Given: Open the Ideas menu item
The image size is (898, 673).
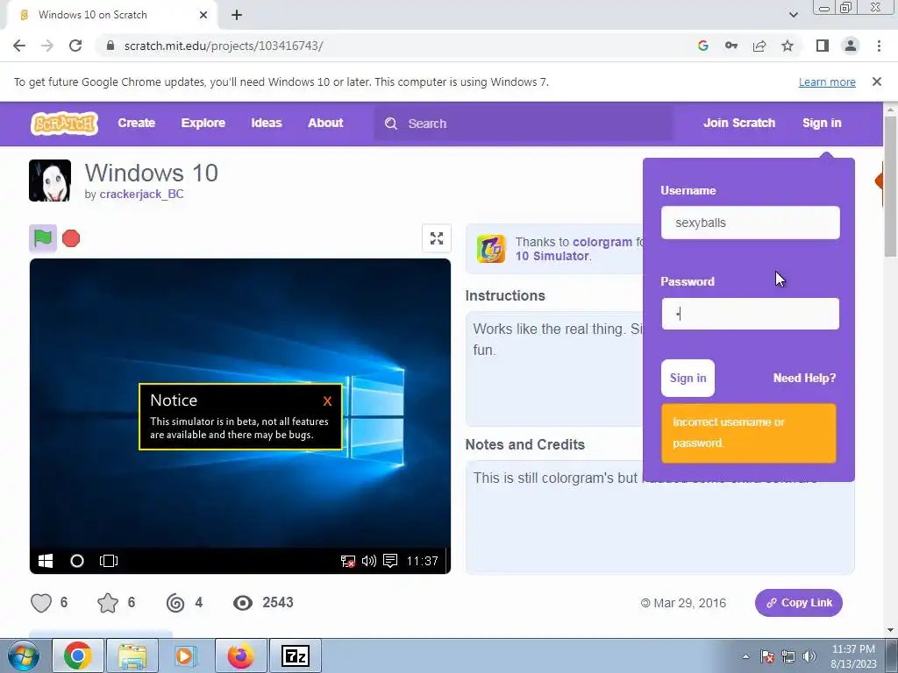Looking at the screenshot, I should [267, 123].
